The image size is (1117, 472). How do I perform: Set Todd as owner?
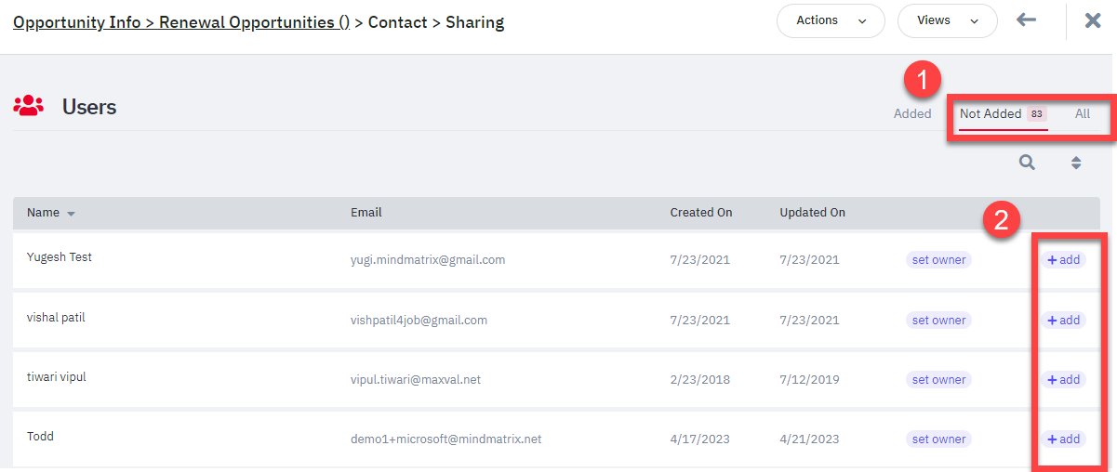pyautogui.click(x=938, y=439)
